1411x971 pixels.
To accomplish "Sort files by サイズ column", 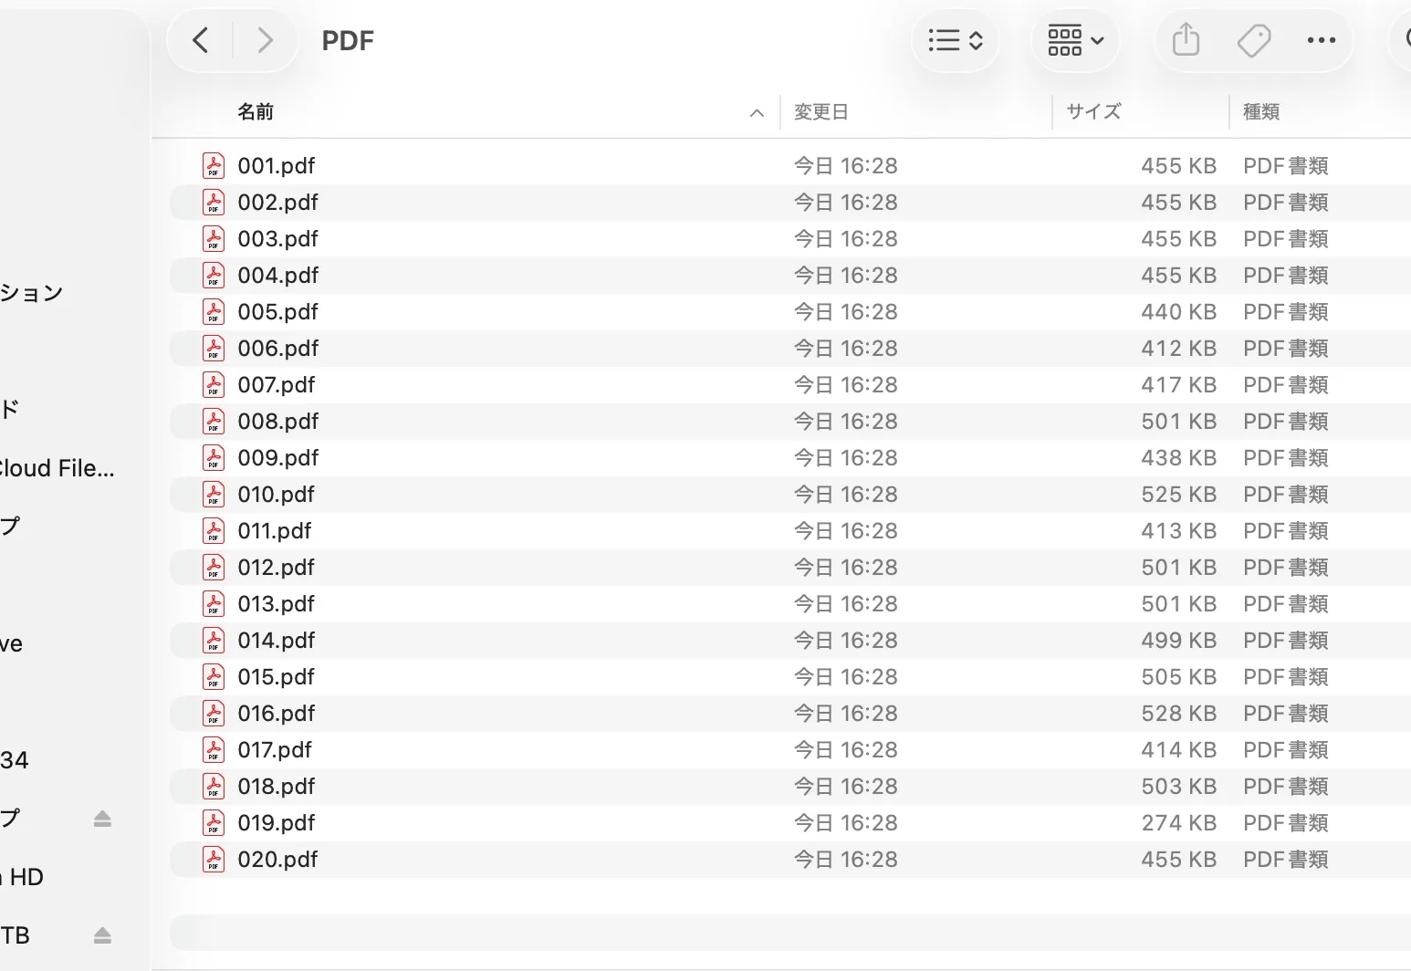I will 1093,112.
